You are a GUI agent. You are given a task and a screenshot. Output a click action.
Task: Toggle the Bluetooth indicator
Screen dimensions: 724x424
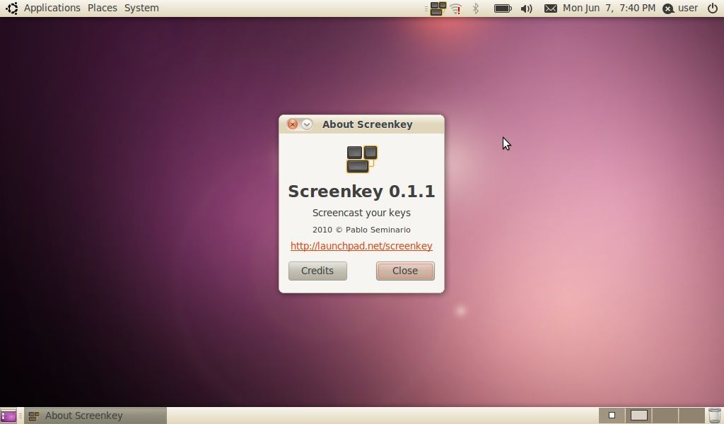pos(475,8)
